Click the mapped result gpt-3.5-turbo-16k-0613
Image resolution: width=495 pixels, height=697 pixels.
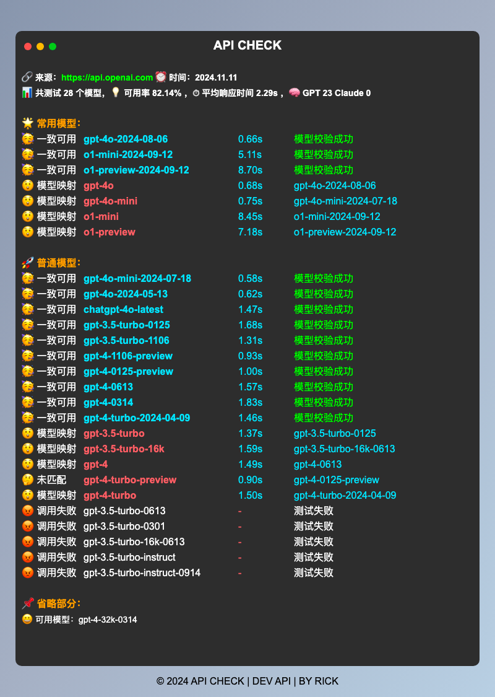click(345, 449)
